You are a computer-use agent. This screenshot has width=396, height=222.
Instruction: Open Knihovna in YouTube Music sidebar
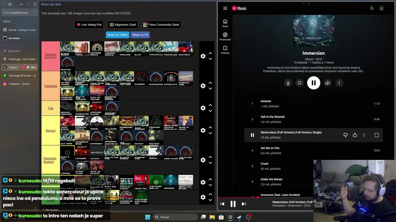225,50
